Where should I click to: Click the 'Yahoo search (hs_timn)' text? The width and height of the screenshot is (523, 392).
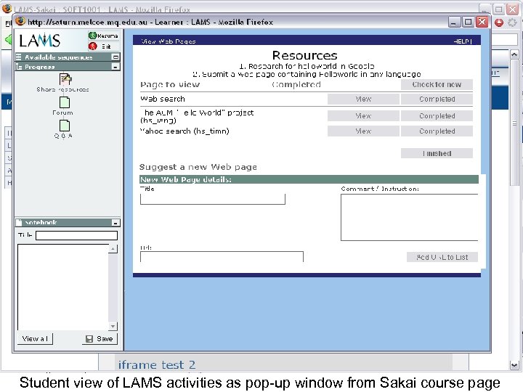click(185, 131)
